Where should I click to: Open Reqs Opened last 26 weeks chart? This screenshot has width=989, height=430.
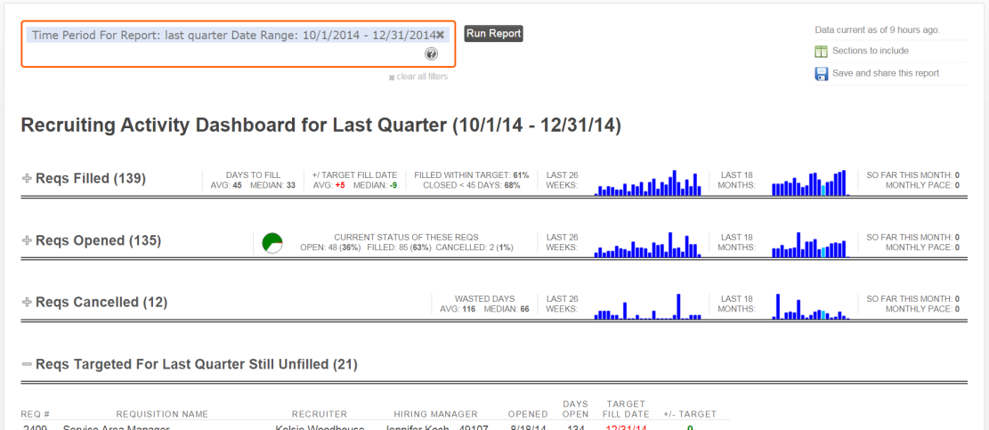[x=648, y=244]
